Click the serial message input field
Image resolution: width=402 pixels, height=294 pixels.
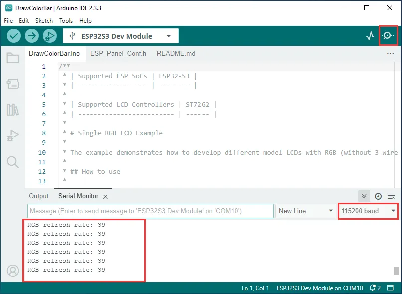click(x=150, y=211)
